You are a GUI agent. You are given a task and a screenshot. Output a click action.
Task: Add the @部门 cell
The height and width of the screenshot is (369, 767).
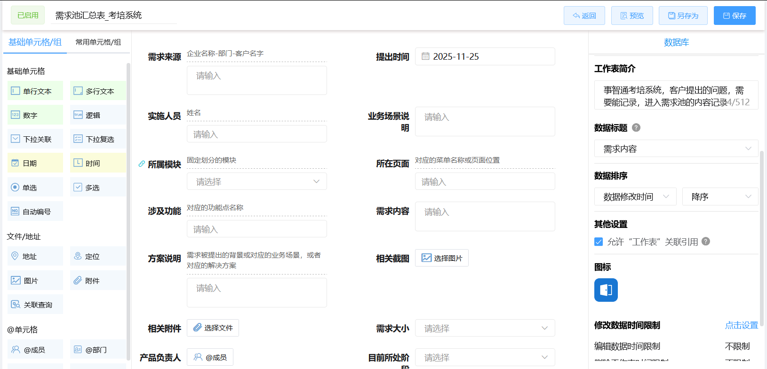click(x=98, y=349)
